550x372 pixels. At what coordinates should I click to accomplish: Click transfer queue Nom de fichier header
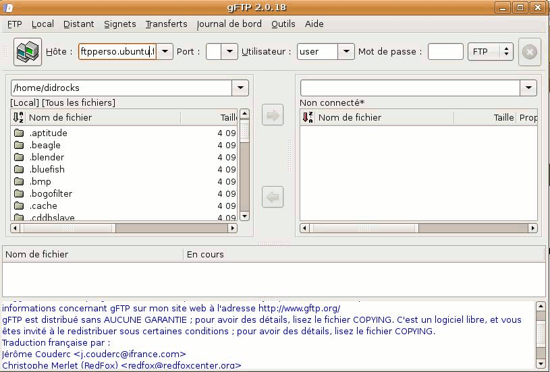click(92, 254)
